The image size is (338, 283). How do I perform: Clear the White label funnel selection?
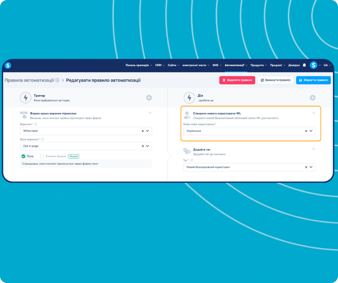[x=143, y=131]
